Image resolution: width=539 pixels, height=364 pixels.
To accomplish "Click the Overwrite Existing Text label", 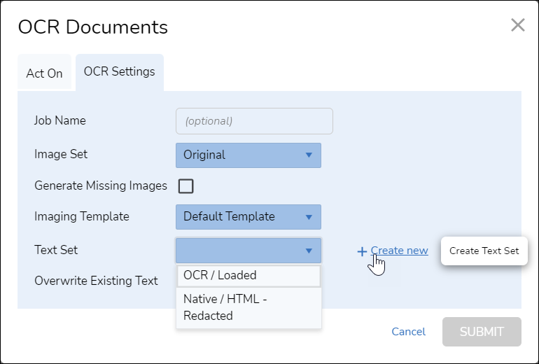I will [96, 281].
